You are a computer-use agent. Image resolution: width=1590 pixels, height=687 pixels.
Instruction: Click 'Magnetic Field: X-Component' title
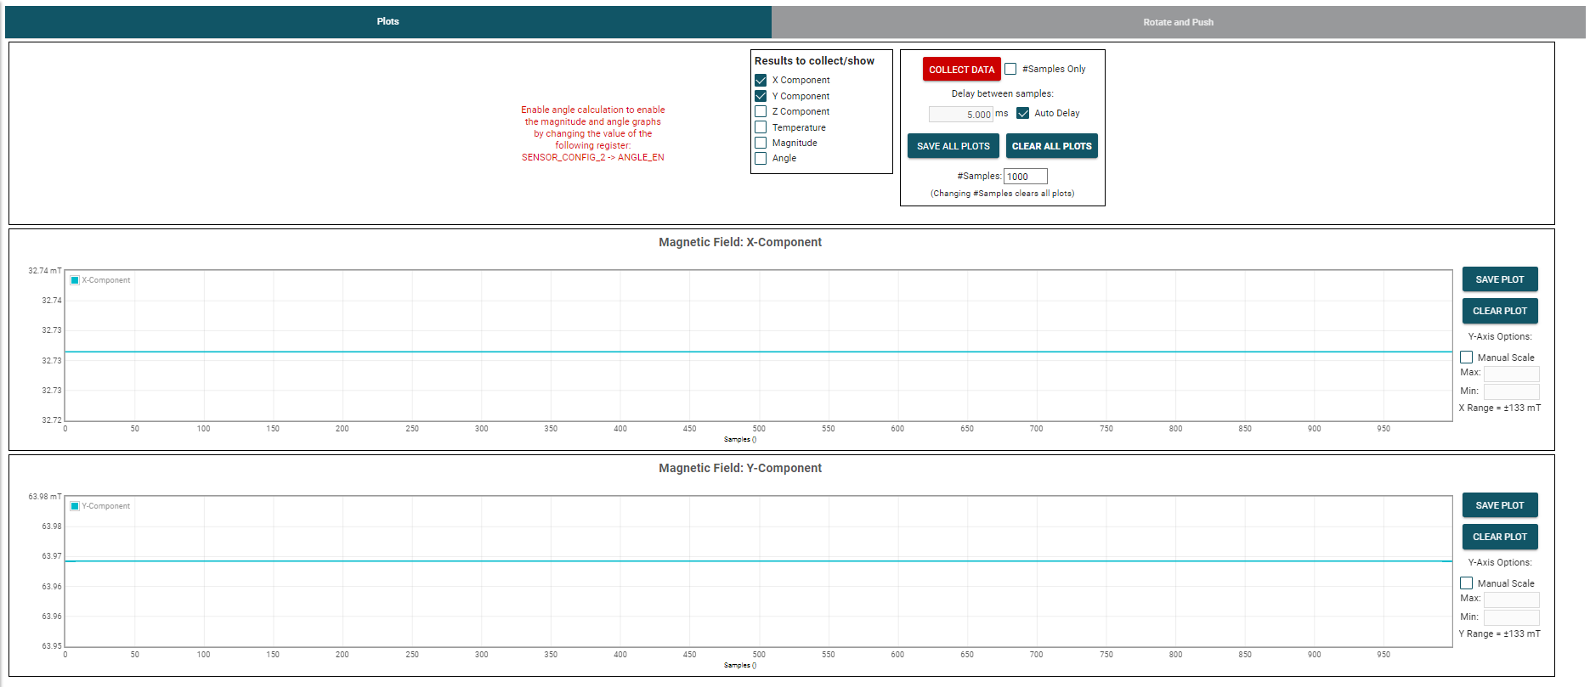pos(740,242)
